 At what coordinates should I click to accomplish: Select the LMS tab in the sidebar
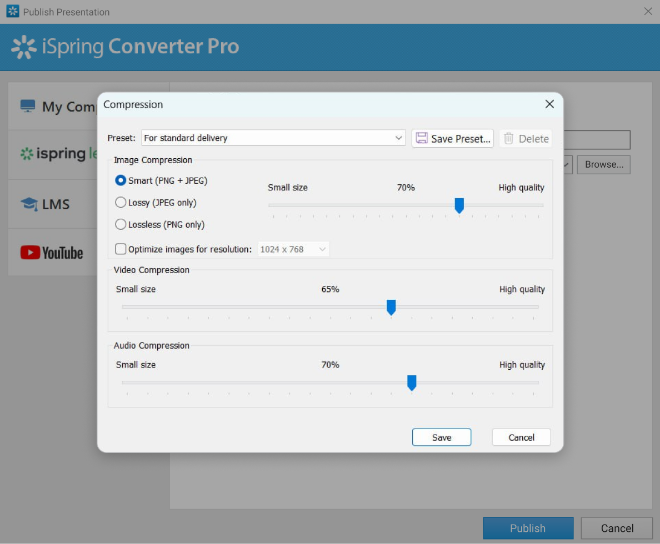click(53, 204)
